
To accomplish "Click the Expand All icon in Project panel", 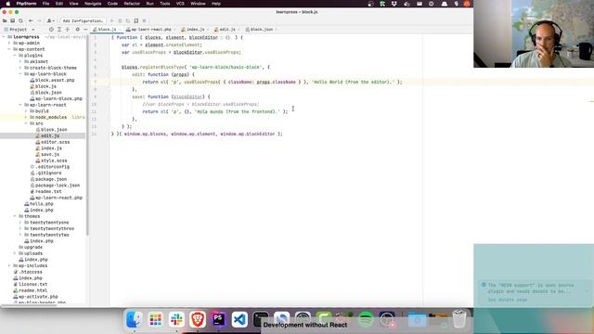I will pyautogui.click(x=59, y=29).
